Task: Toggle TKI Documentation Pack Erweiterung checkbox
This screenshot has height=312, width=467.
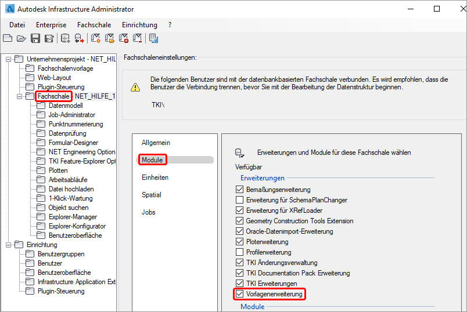Action: pos(239,273)
